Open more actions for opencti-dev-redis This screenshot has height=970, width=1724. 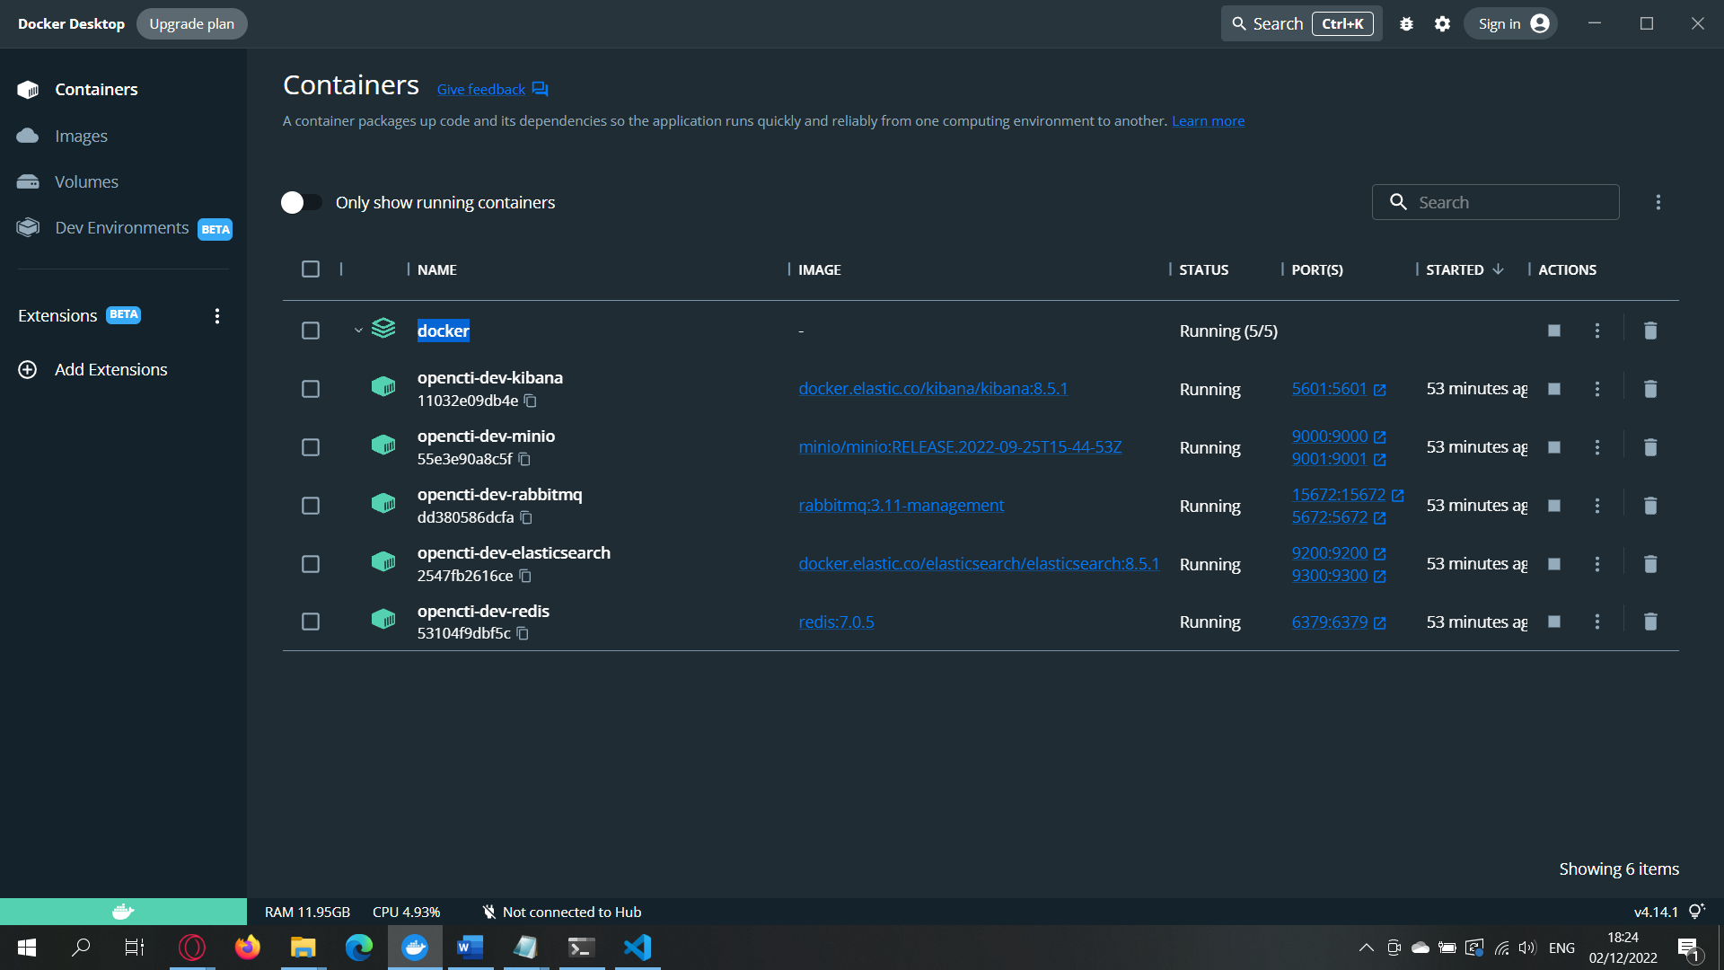point(1597,622)
